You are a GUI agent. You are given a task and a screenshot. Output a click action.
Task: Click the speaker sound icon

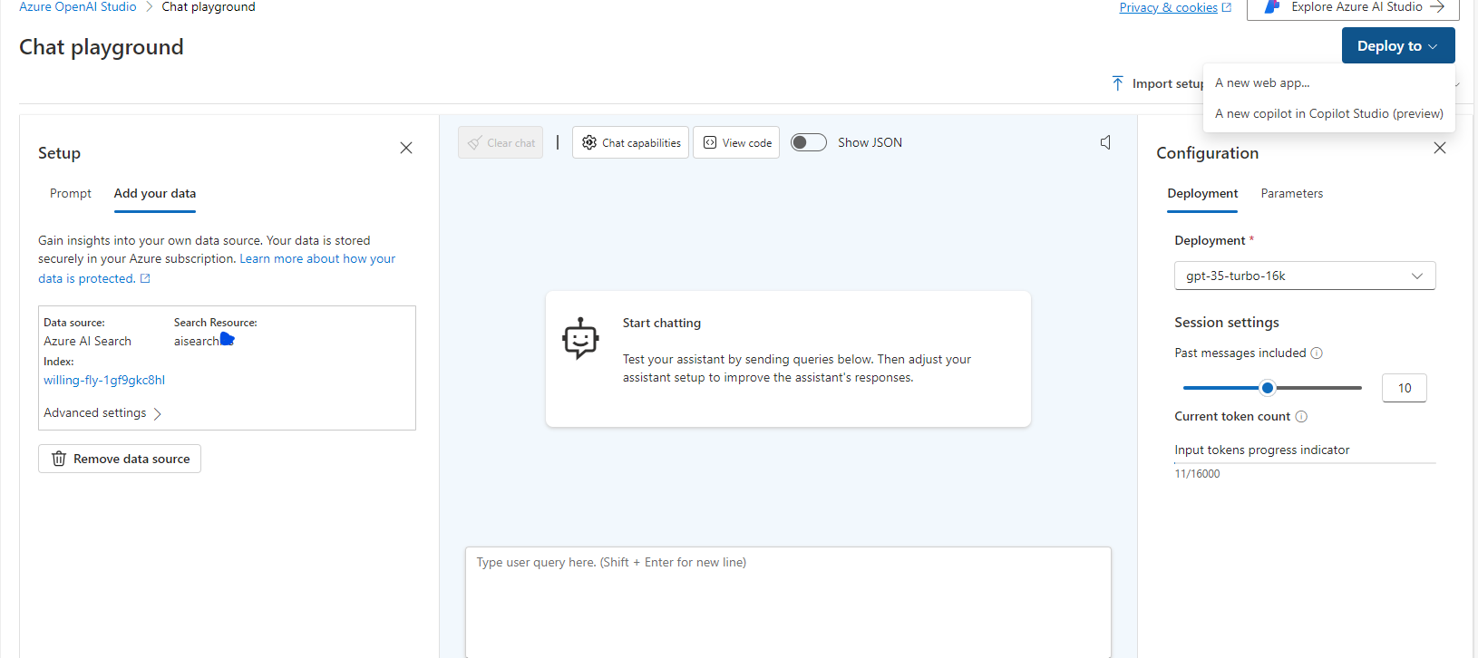1105,142
